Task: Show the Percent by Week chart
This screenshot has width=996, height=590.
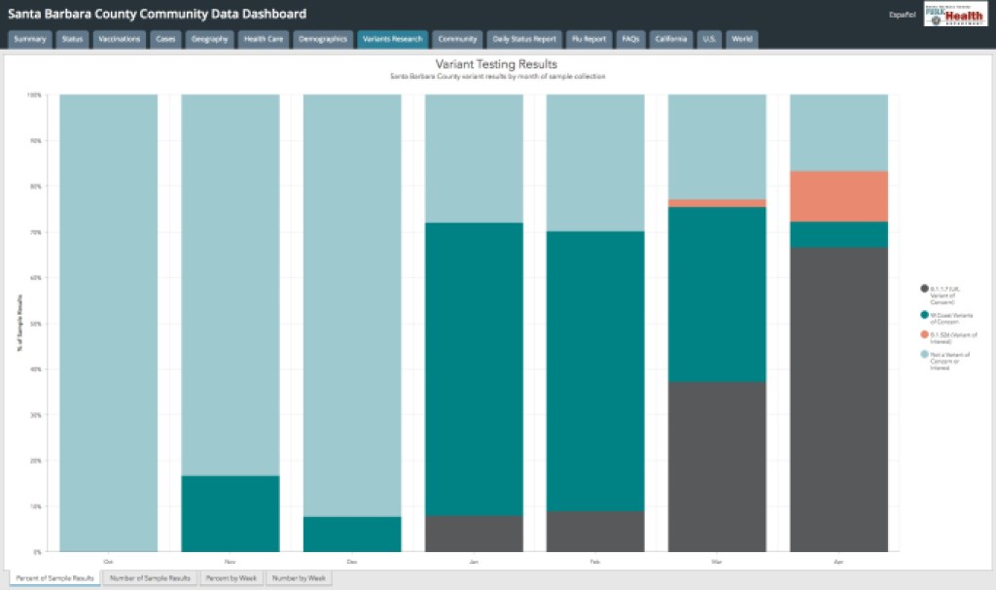Action: [x=230, y=578]
